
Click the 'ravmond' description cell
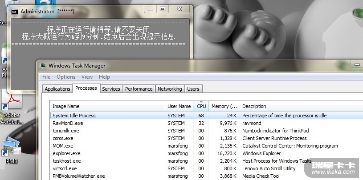point(252,123)
